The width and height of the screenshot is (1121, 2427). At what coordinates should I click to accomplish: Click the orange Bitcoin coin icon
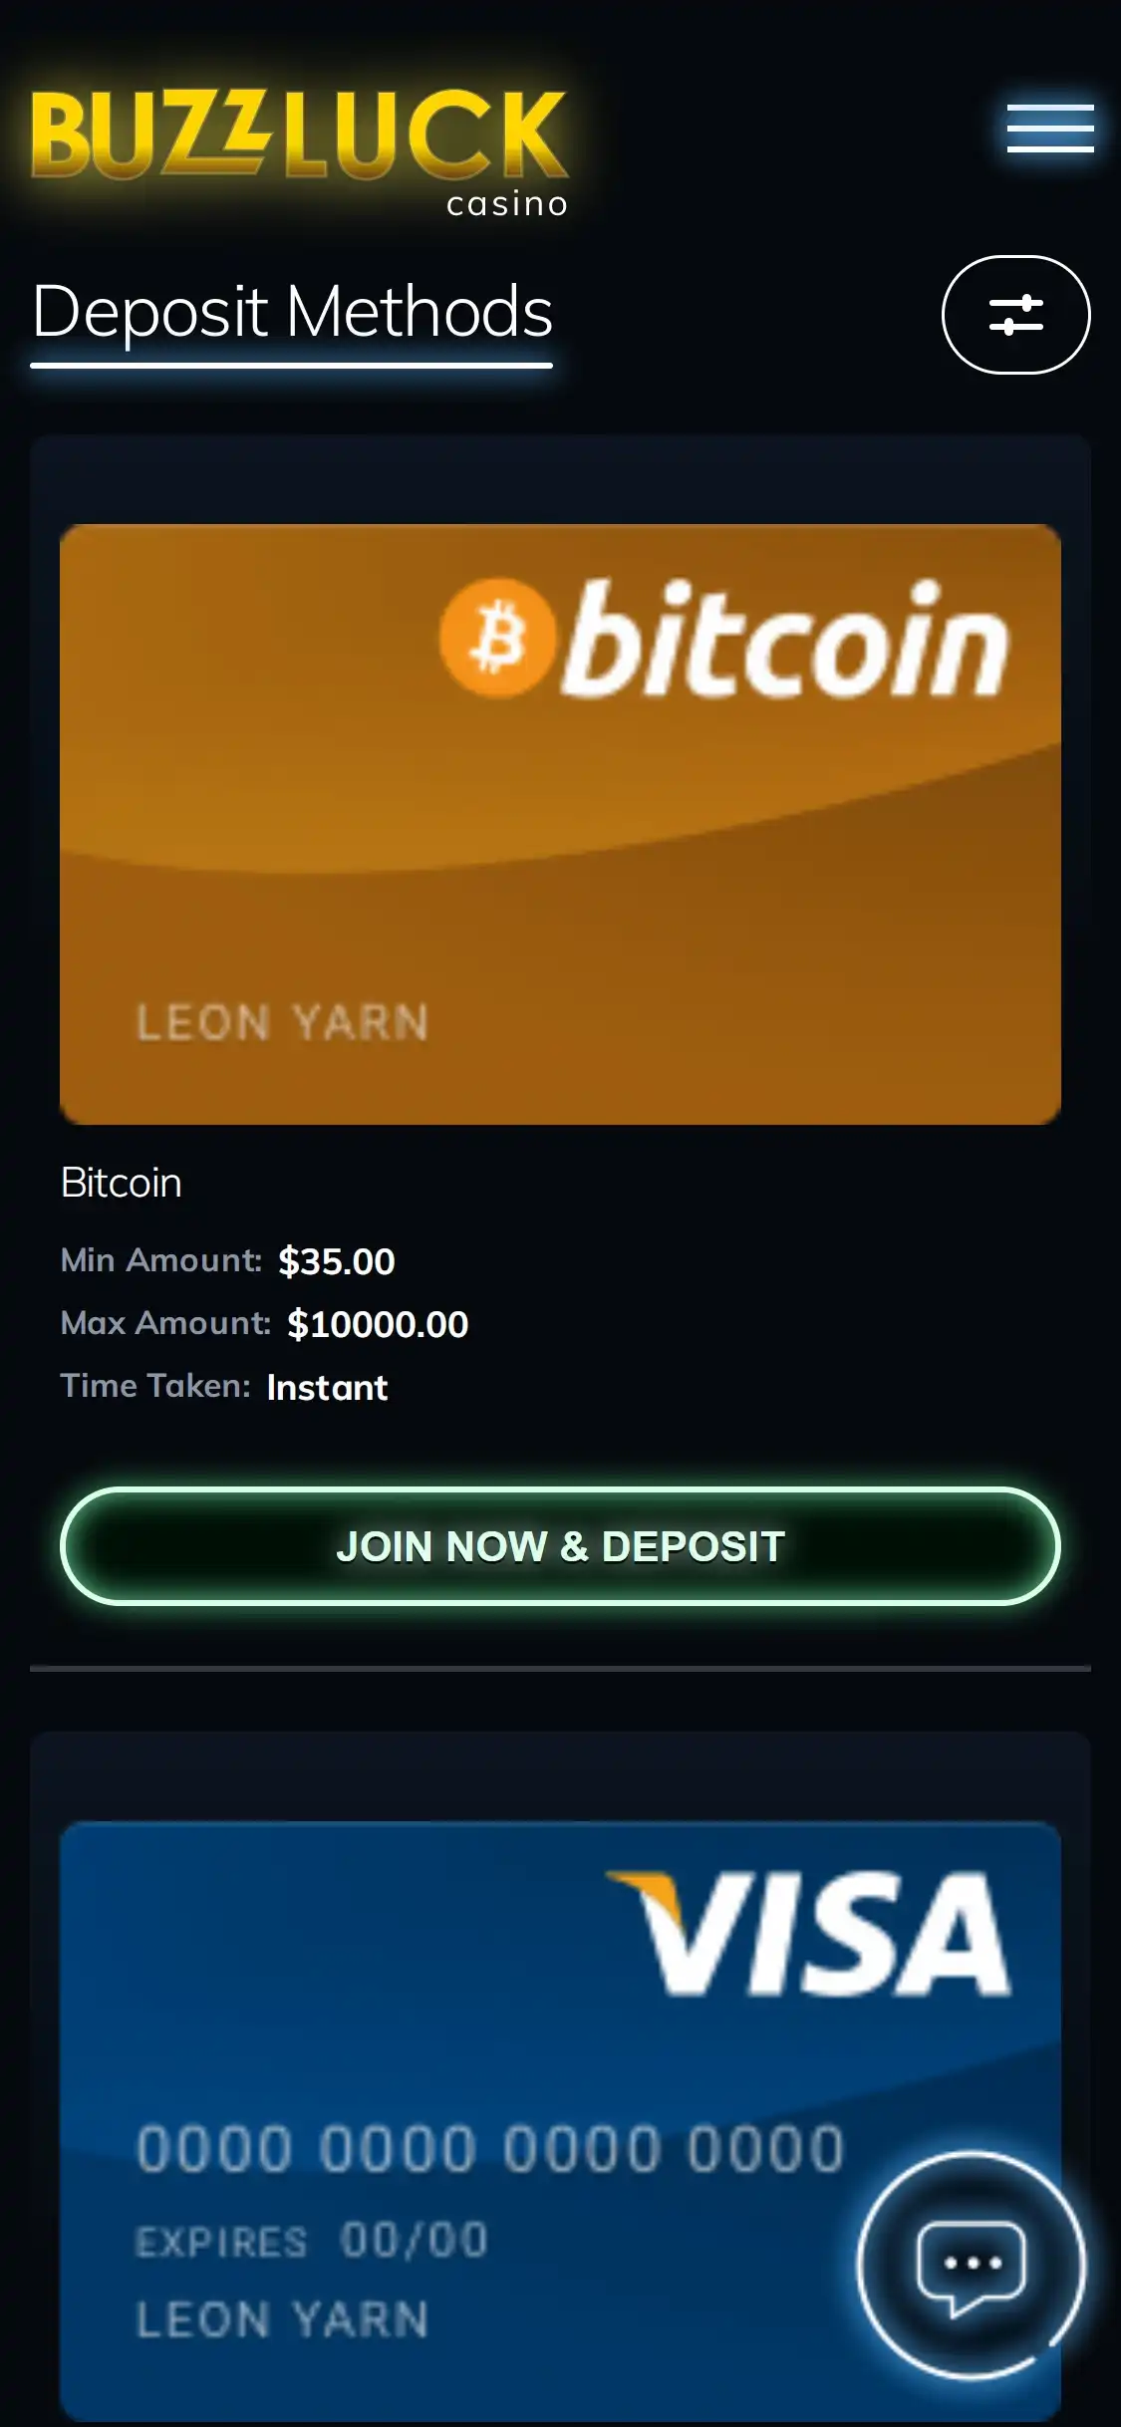click(x=496, y=638)
